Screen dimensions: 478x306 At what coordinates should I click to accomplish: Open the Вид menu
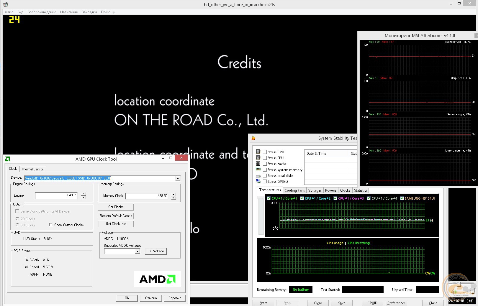pyautogui.click(x=20, y=12)
